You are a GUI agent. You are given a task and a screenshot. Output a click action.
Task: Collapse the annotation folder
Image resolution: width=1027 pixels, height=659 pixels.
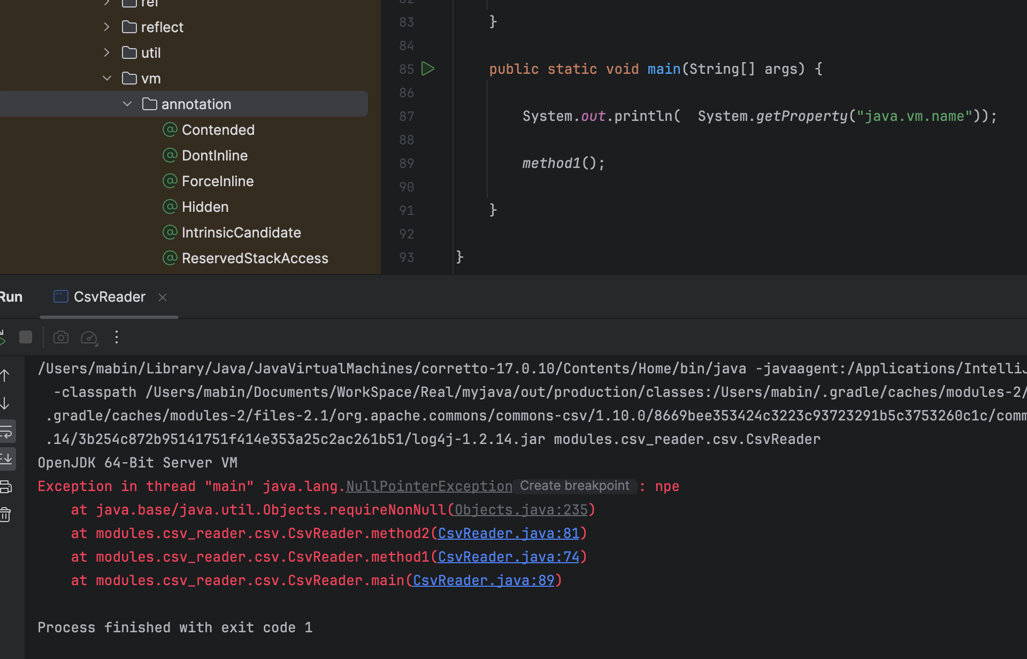[x=127, y=104]
